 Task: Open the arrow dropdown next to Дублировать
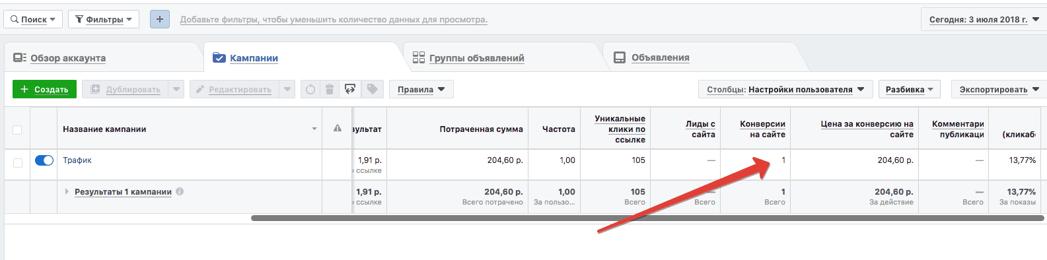pyautogui.click(x=176, y=89)
